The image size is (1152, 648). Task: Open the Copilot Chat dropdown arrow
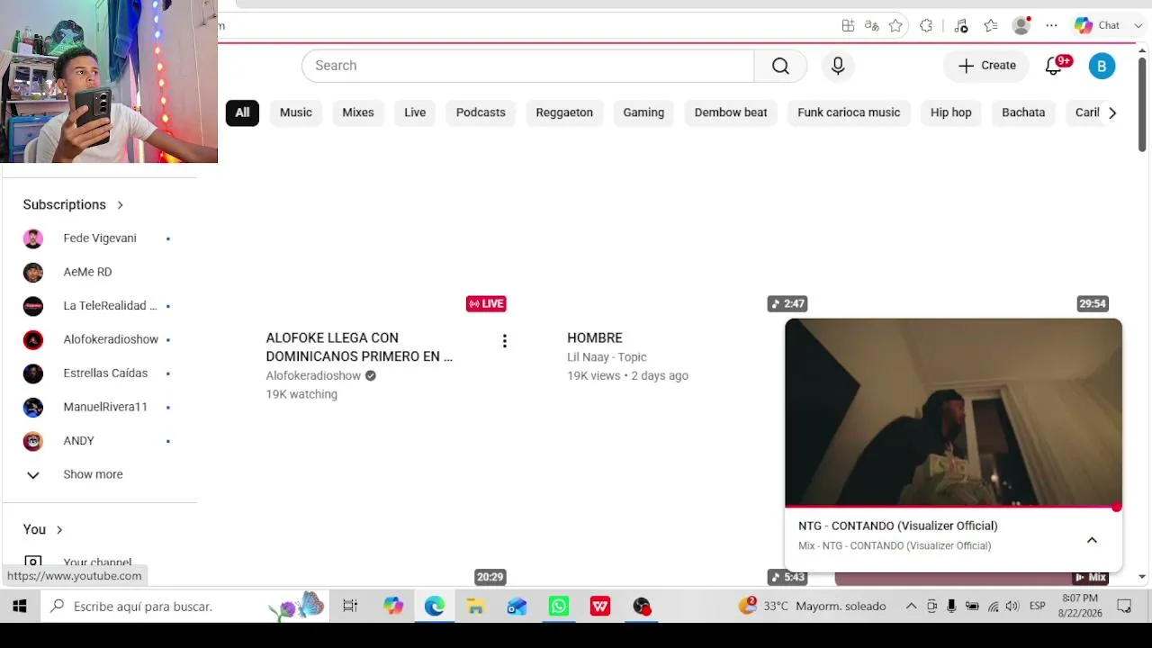click(x=1138, y=26)
